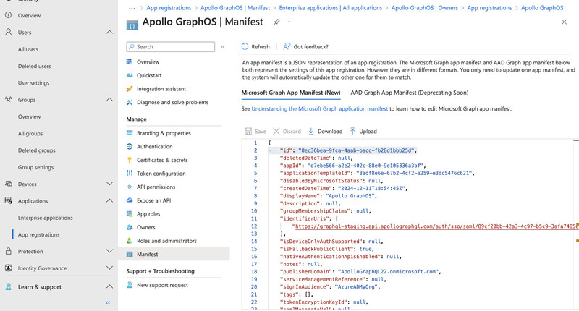
Task: Click the Discard button in editor toolbar
Action: coord(287,132)
